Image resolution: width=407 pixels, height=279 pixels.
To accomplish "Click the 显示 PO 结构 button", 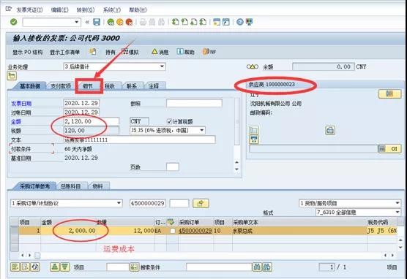I will click(x=28, y=52).
